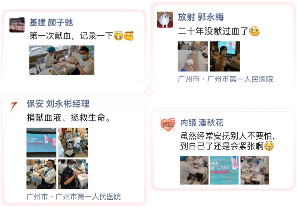The width and height of the screenshot is (298, 207).
Task: View 郭永梅's masked woman photo
Action: 225,56
